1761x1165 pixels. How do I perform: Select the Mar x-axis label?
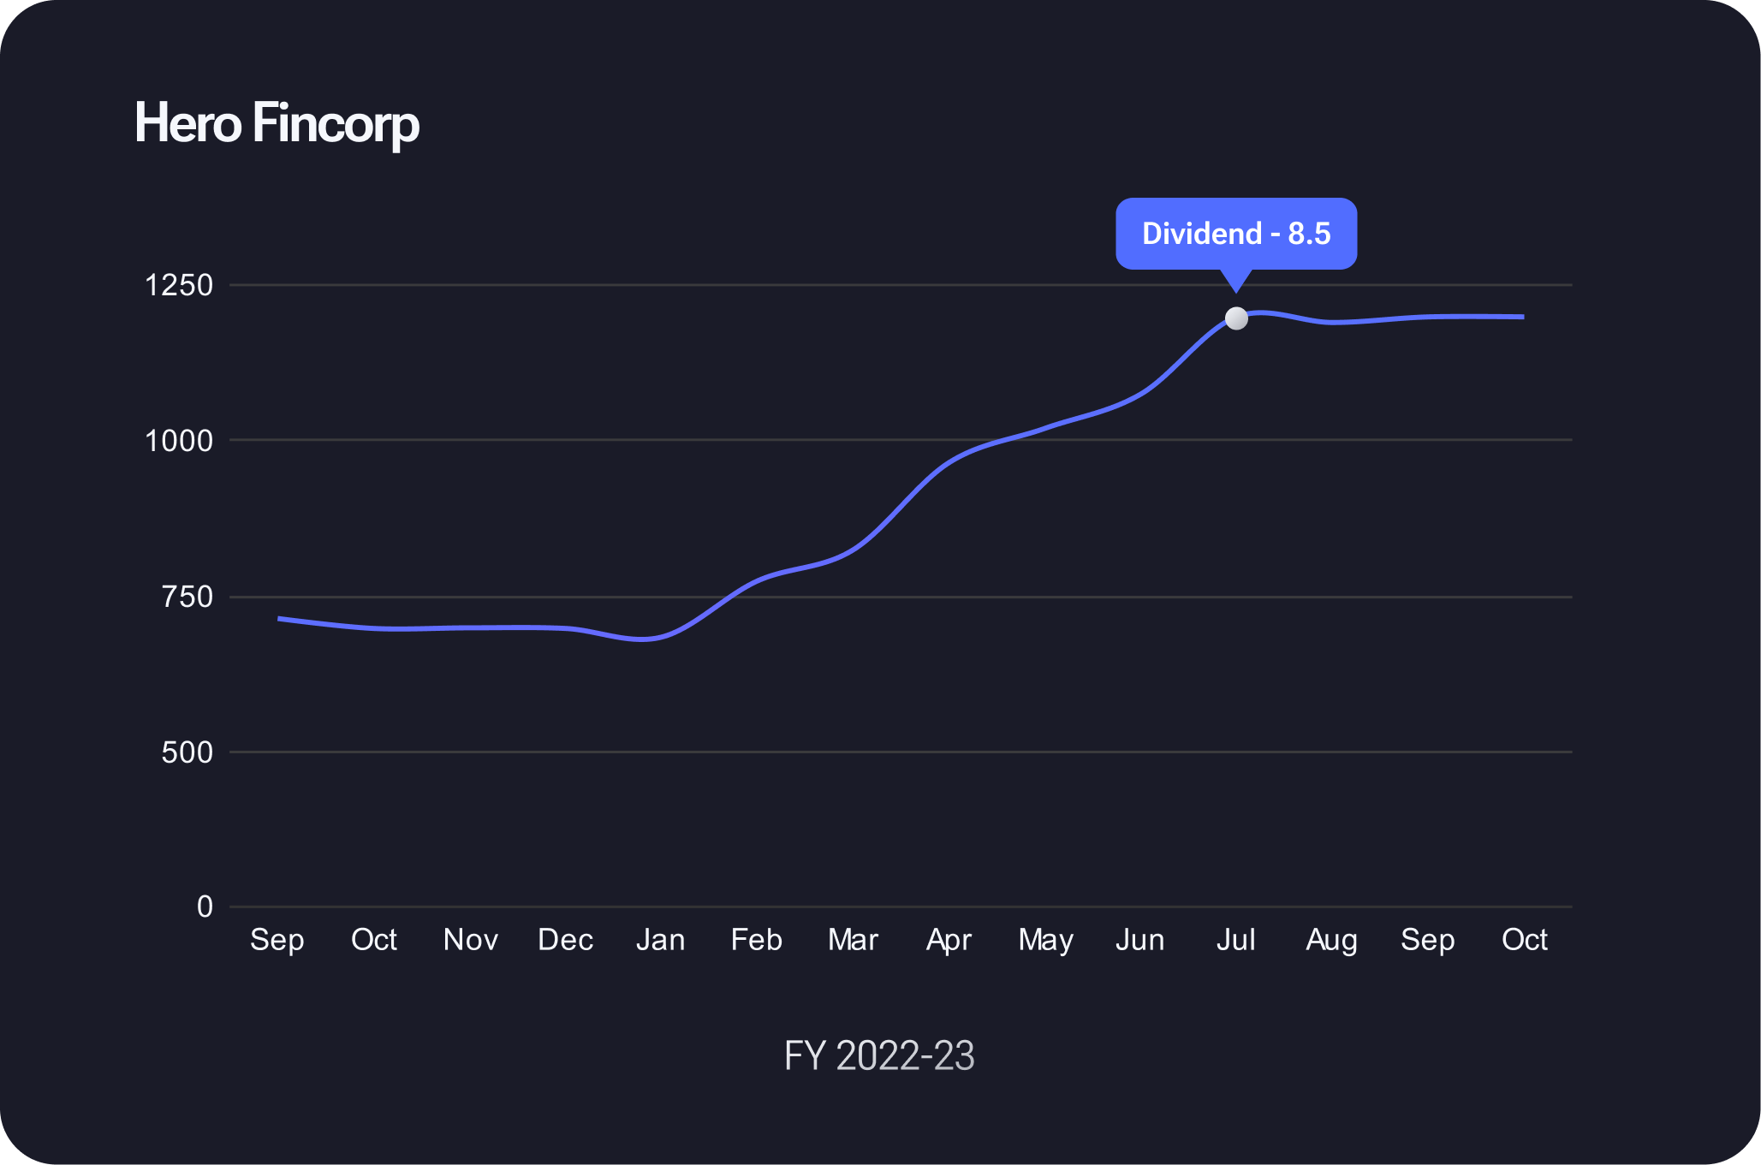pyautogui.click(x=853, y=940)
